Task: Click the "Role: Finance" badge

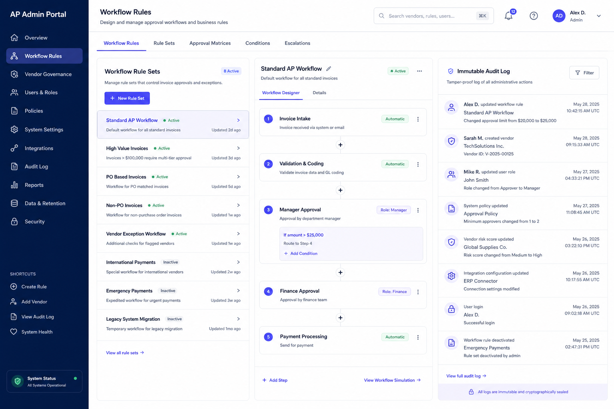Action: (x=395, y=292)
